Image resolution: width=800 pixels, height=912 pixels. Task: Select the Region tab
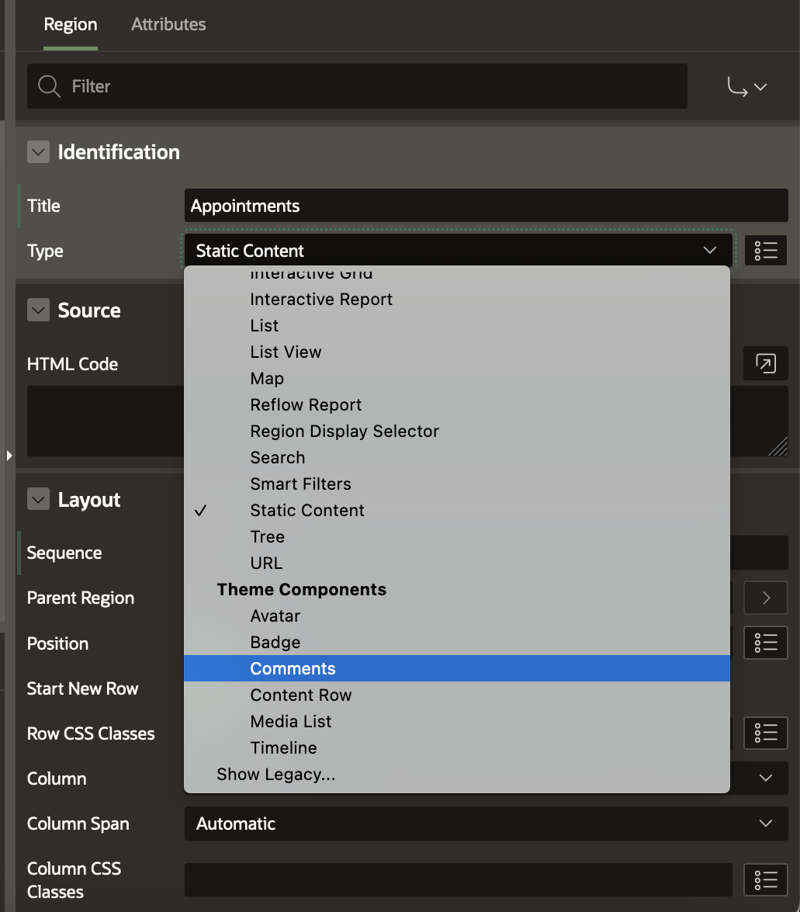pos(70,24)
